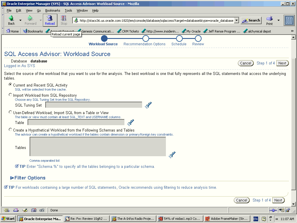Screen dimensions: 297x223
Task: Click the Tables text area
Action: pos(97,147)
